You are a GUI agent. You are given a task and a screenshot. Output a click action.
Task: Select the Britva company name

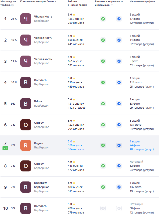[x=38, y=101]
